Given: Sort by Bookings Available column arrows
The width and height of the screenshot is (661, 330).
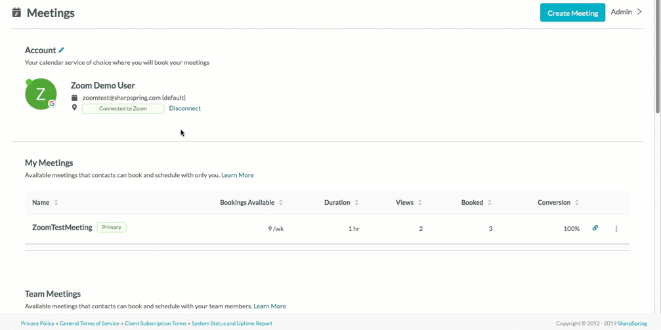Looking at the screenshot, I should (281, 203).
